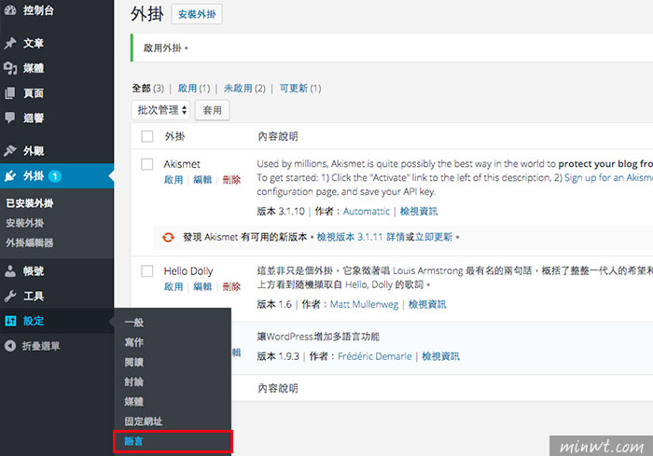
Task: Click the pushpin icon next to 文章
Action: coord(10,43)
